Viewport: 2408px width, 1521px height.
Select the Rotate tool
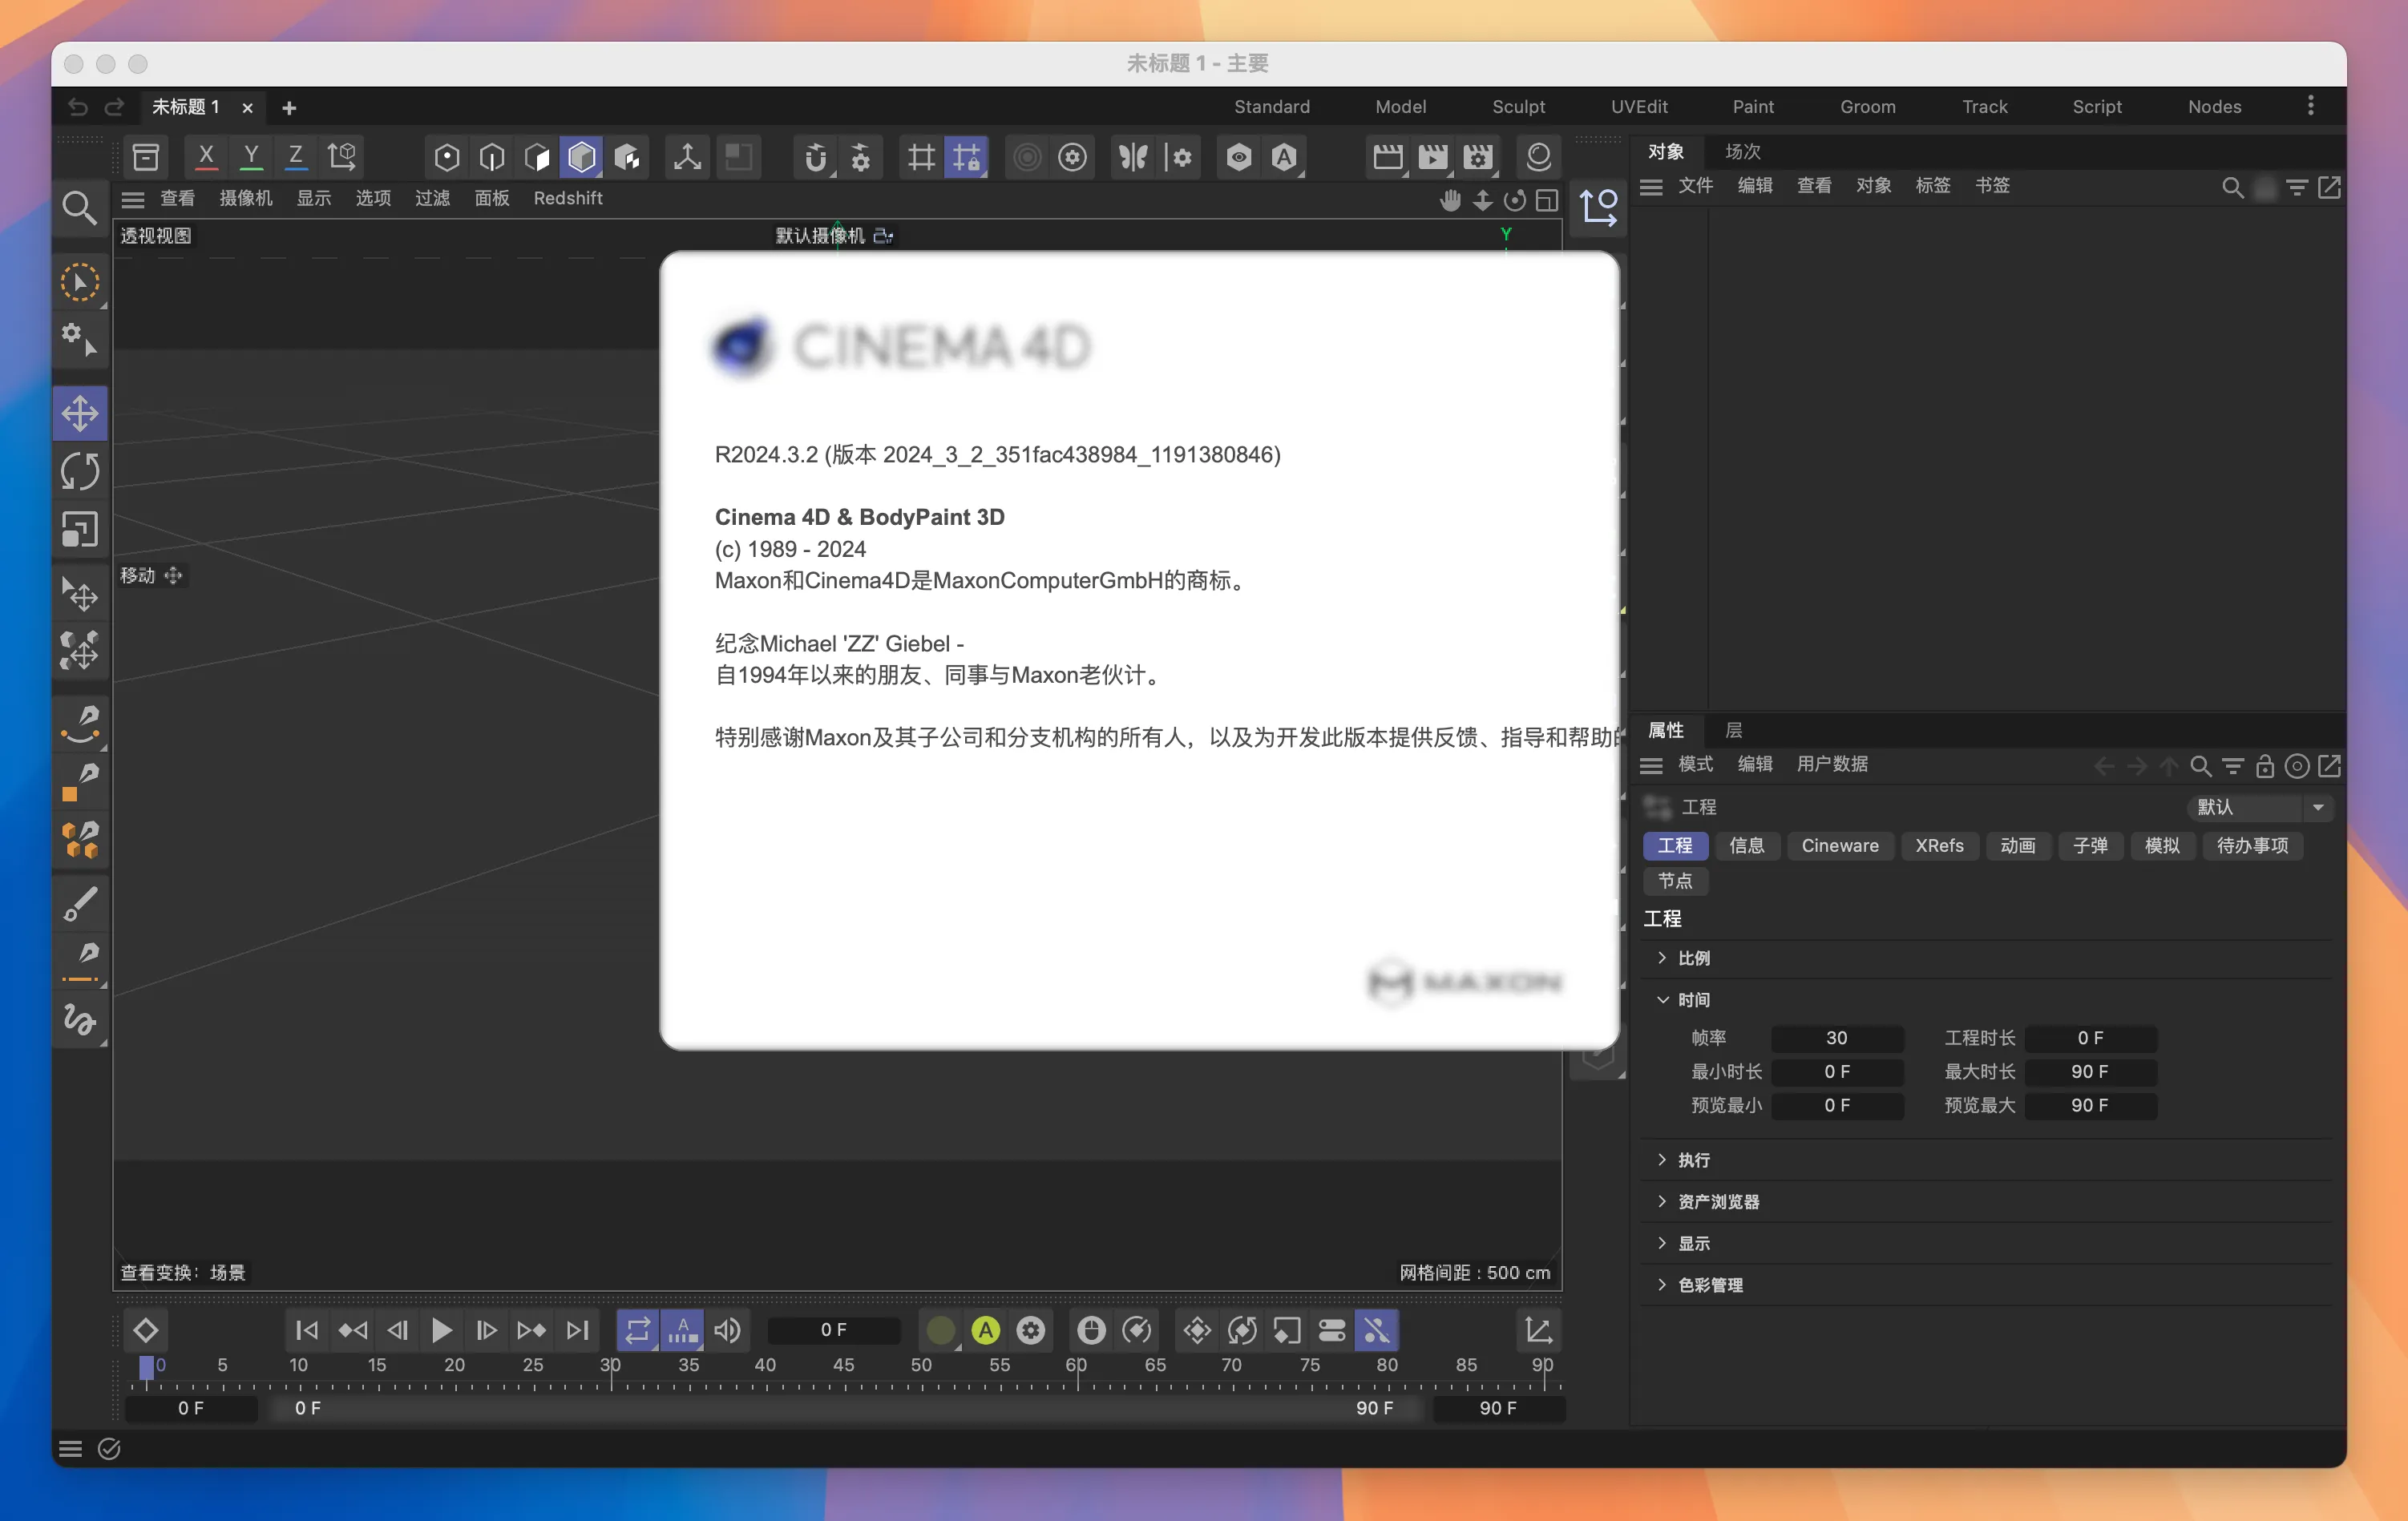click(80, 472)
